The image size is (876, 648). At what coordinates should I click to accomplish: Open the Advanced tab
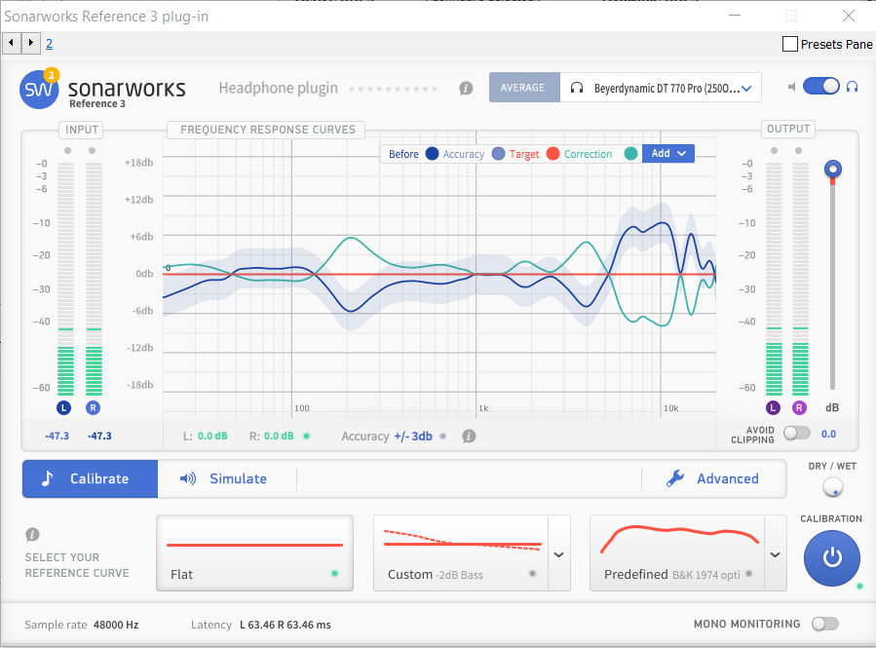coord(713,478)
